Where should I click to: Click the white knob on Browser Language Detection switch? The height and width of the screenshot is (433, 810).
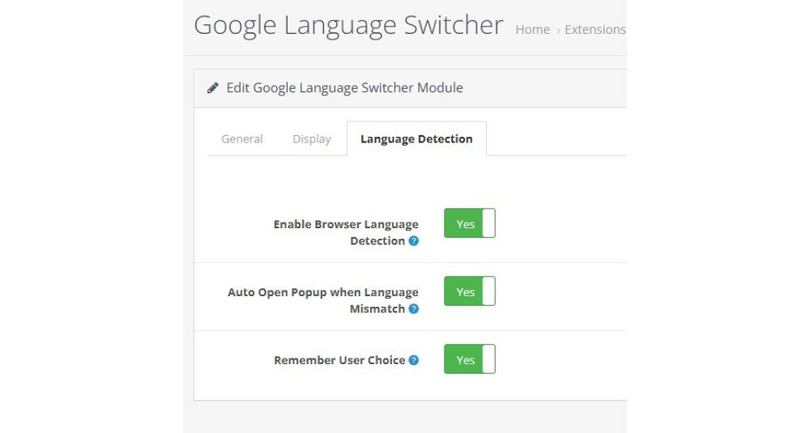(488, 223)
